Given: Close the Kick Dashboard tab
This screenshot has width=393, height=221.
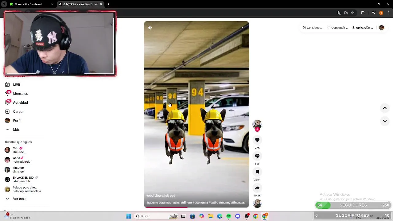Looking at the screenshot, I should pyautogui.click(x=52, y=4).
